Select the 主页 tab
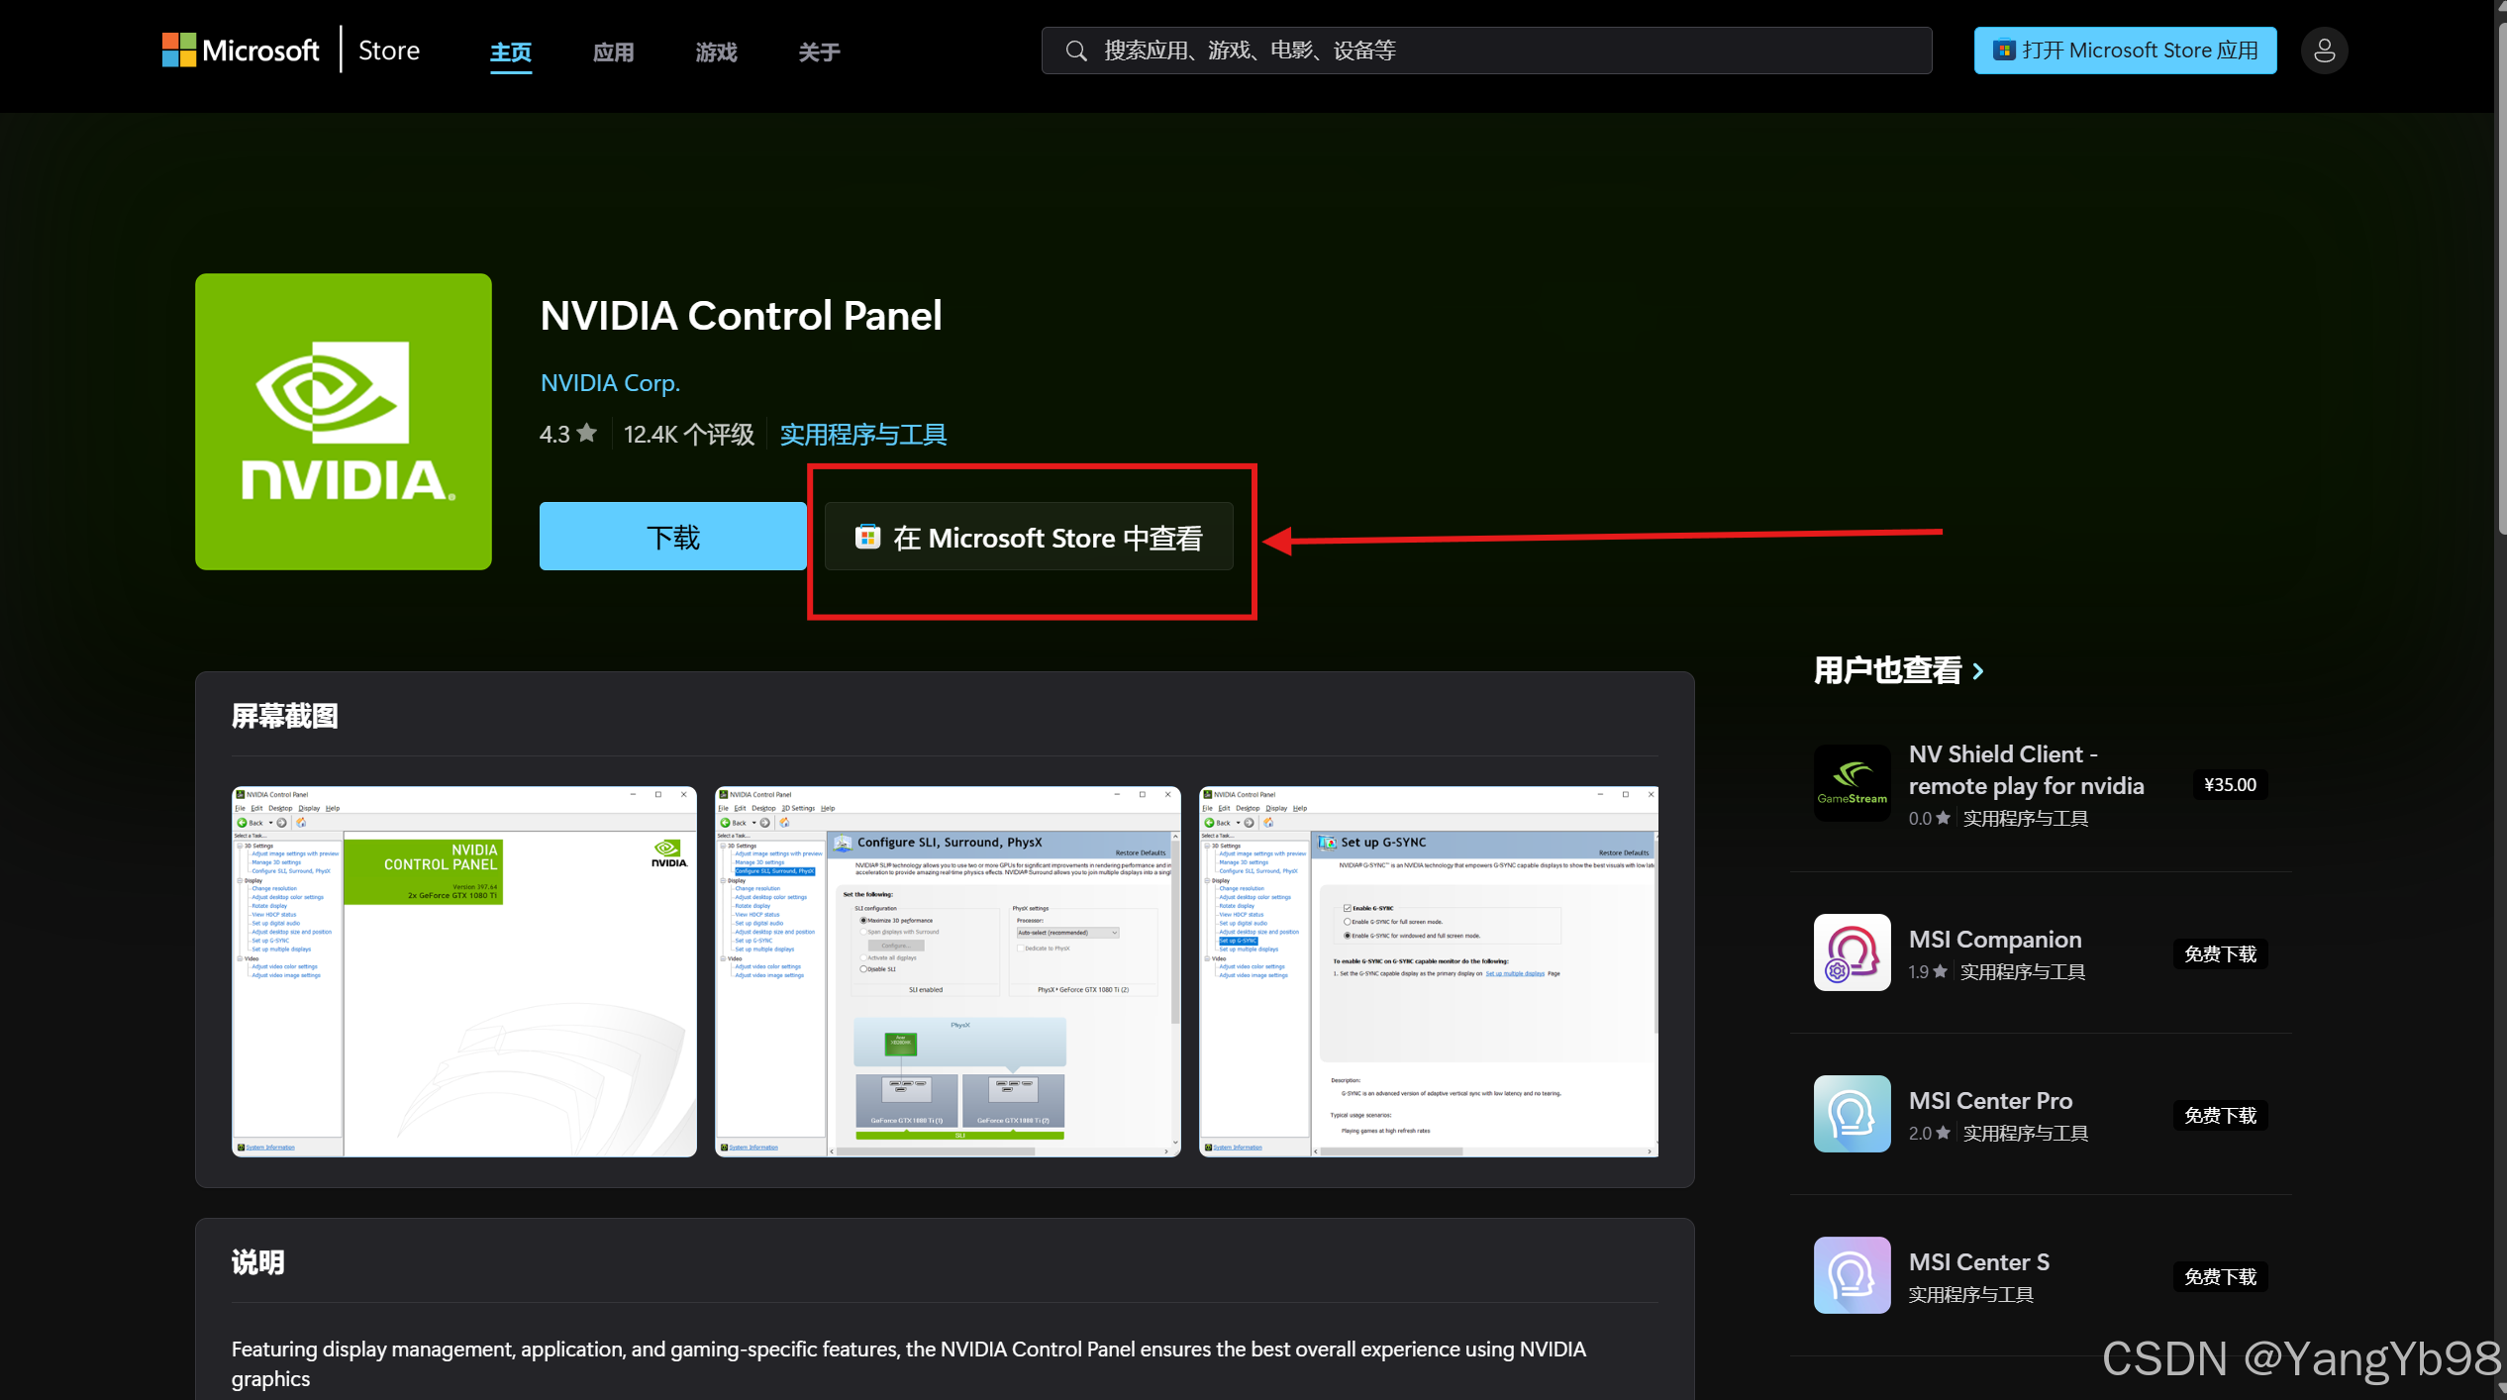 [x=511, y=51]
